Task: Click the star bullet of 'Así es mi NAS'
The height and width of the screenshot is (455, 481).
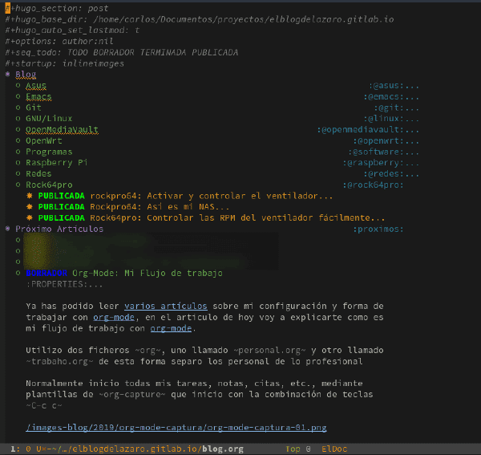Action: tap(30, 206)
